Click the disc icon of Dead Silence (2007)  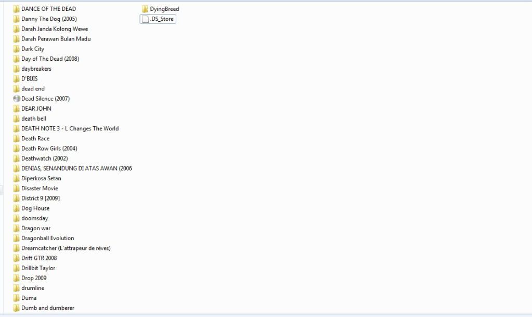[16, 99]
